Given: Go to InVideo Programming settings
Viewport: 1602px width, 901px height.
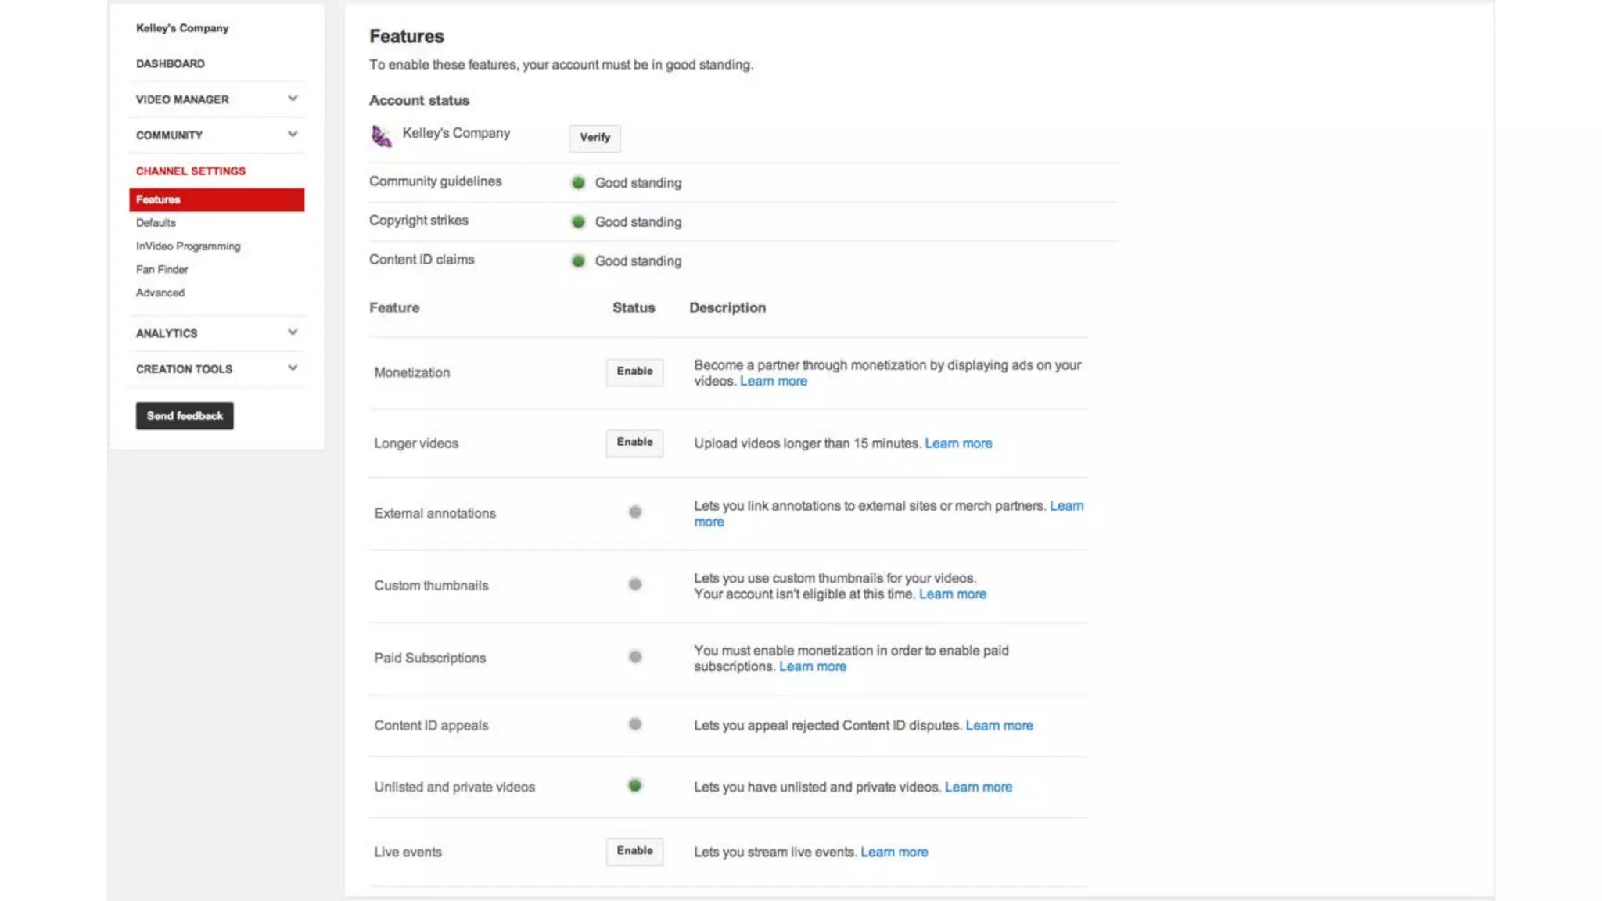Looking at the screenshot, I should pyautogui.click(x=188, y=246).
